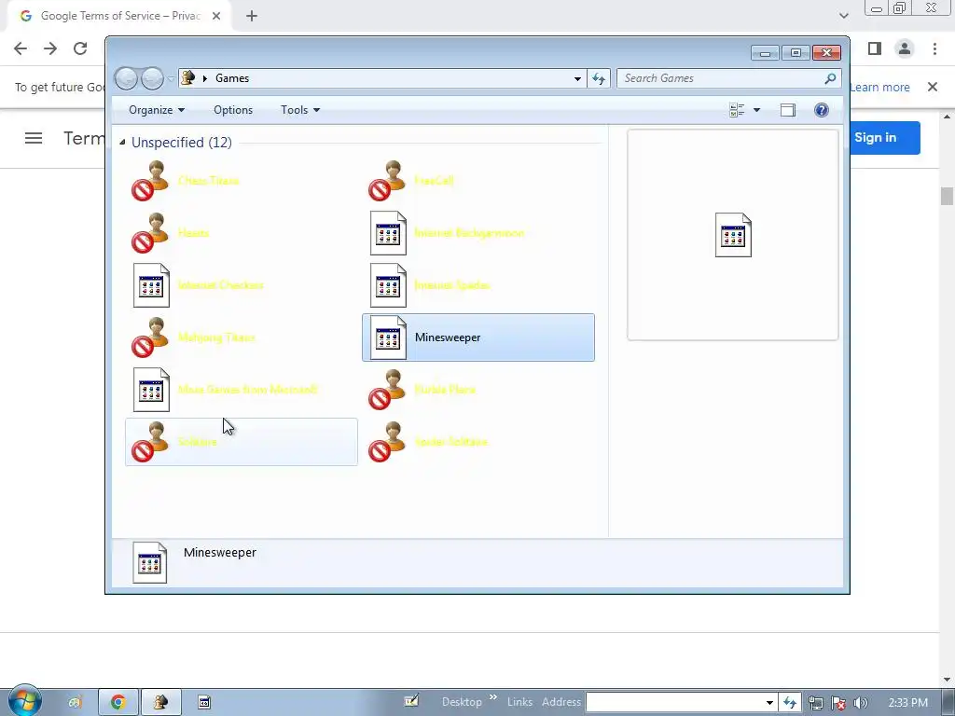This screenshot has height=716, width=955.
Task: Select the Internet Backgammon game icon
Action: click(x=388, y=233)
